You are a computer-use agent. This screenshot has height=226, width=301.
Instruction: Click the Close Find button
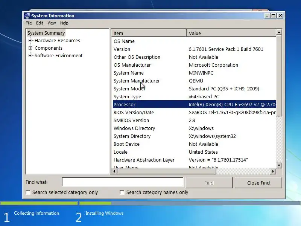(258, 183)
